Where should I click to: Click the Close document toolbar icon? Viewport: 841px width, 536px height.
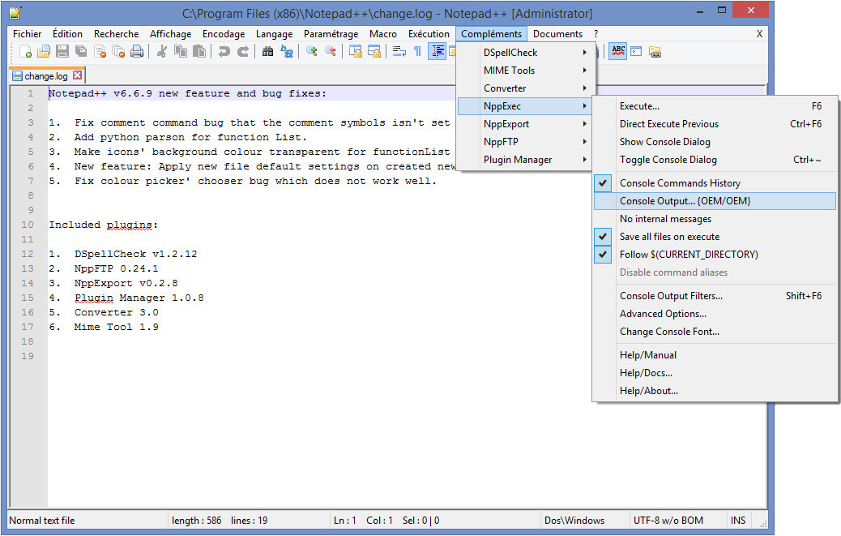click(100, 52)
